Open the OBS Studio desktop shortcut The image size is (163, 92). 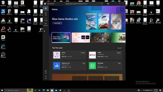point(3,55)
